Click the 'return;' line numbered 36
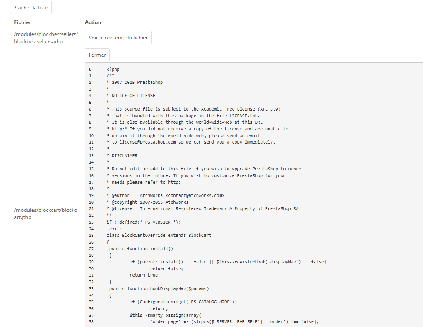 (x=159, y=309)
